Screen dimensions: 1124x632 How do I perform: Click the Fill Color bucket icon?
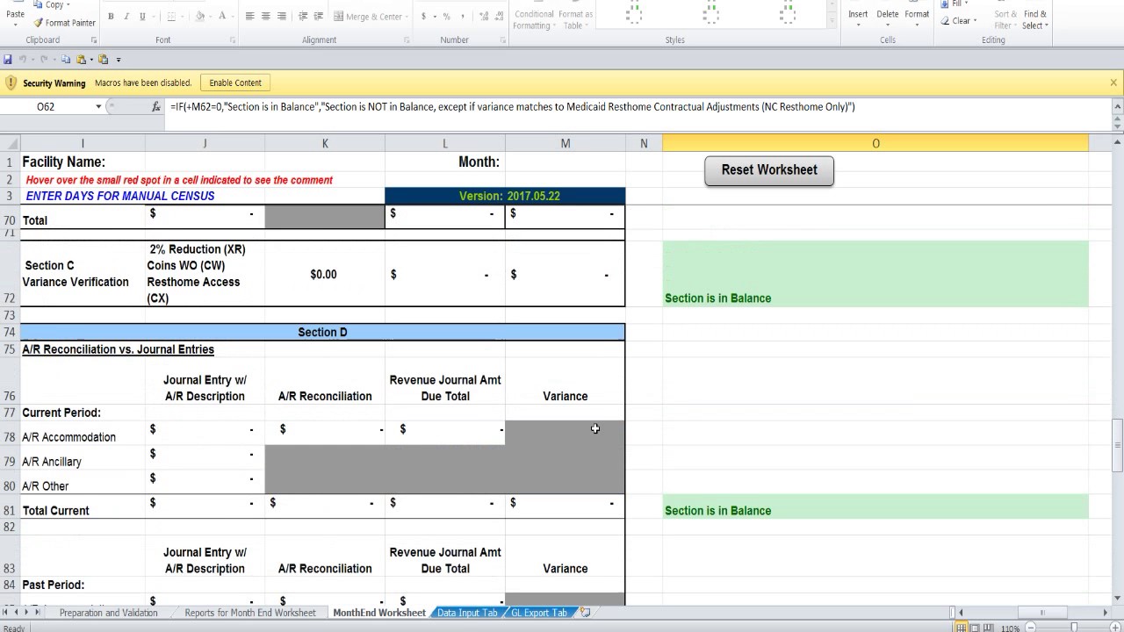click(200, 17)
